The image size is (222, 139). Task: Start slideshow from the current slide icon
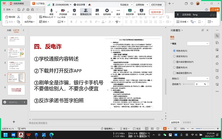point(30,17)
